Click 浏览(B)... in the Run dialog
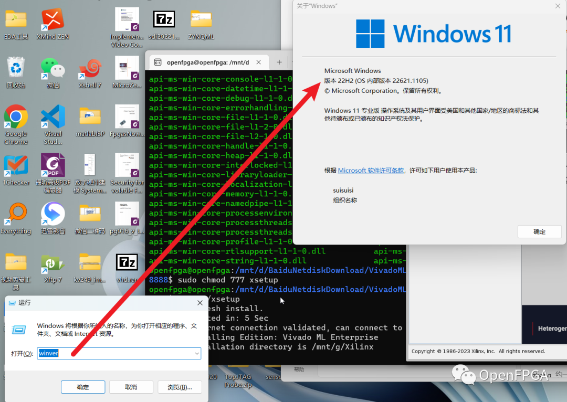567x402 pixels. (180, 387)
